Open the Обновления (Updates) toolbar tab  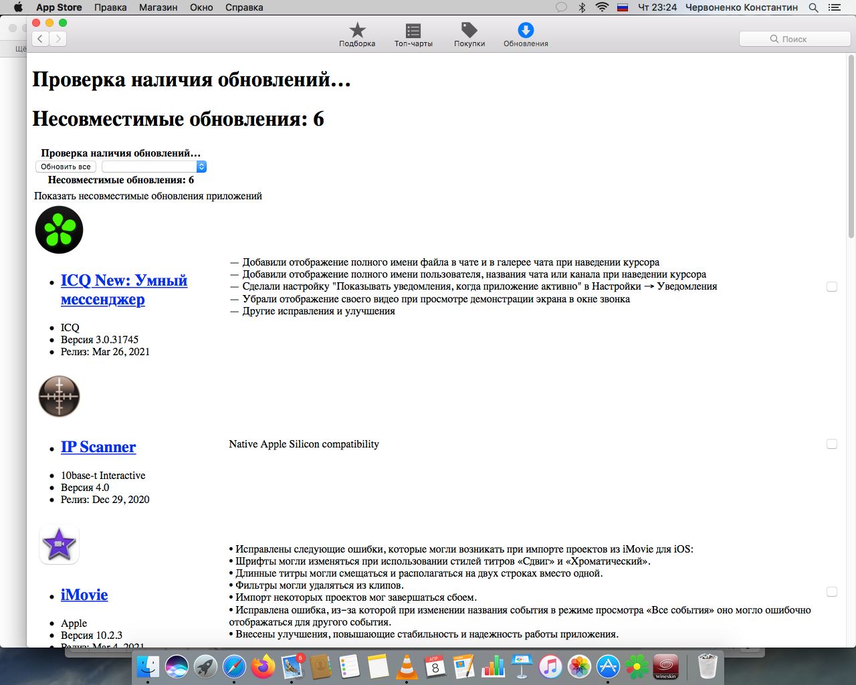pyautogui.click(x=526, y=35)
